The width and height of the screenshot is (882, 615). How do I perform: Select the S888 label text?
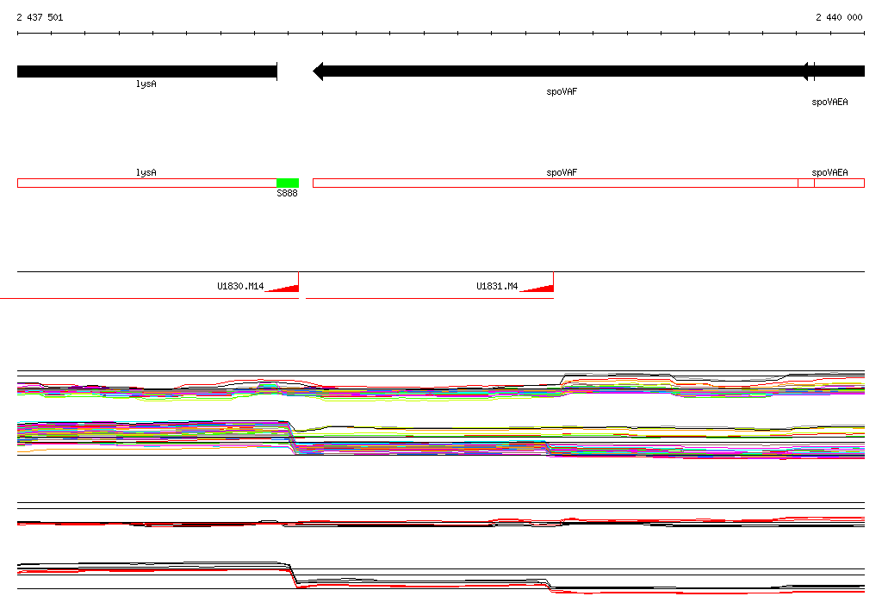pos(287,193)
